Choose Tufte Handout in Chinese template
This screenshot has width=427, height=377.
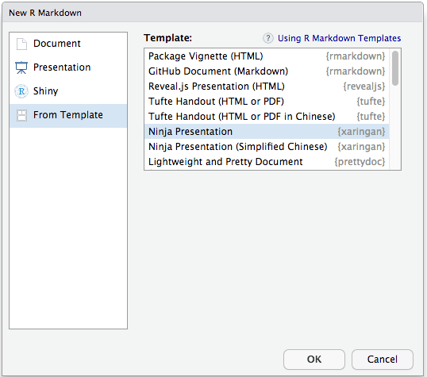(267, 117)
